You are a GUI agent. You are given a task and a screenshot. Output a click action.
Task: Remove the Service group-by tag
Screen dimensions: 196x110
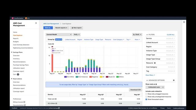click(61, 39)
